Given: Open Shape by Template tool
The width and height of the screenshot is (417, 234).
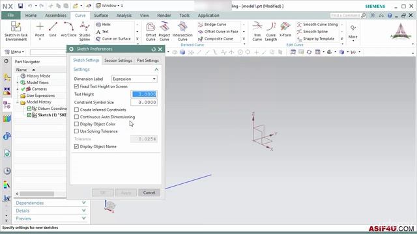Looking at the screenshot, I should point(315,39).
